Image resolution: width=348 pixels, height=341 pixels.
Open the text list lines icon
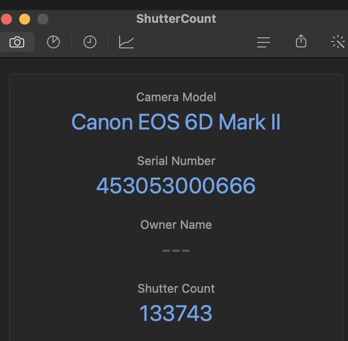click(x=264, y=42)
